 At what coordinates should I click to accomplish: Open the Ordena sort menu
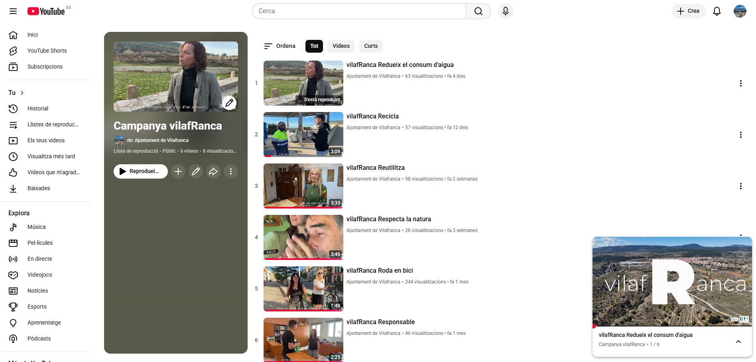(x=280, y=46)
